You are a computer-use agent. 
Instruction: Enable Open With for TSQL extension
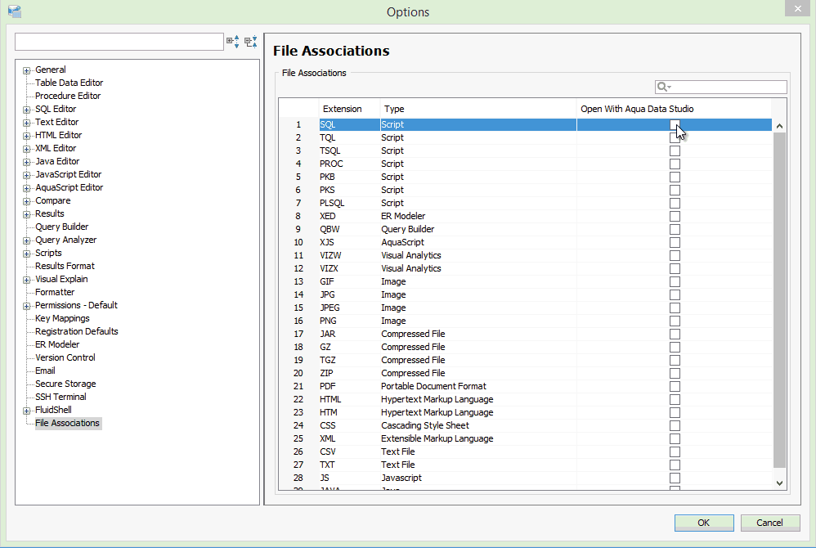(675, 151)
